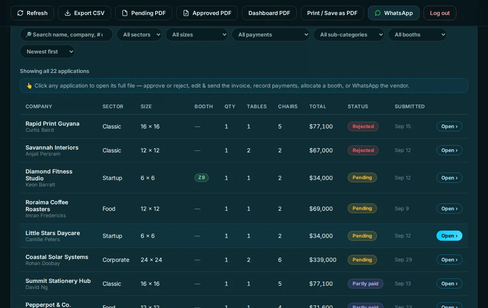Click contact name Imran Fredericks
488x308 pixels.
point(46,216)
